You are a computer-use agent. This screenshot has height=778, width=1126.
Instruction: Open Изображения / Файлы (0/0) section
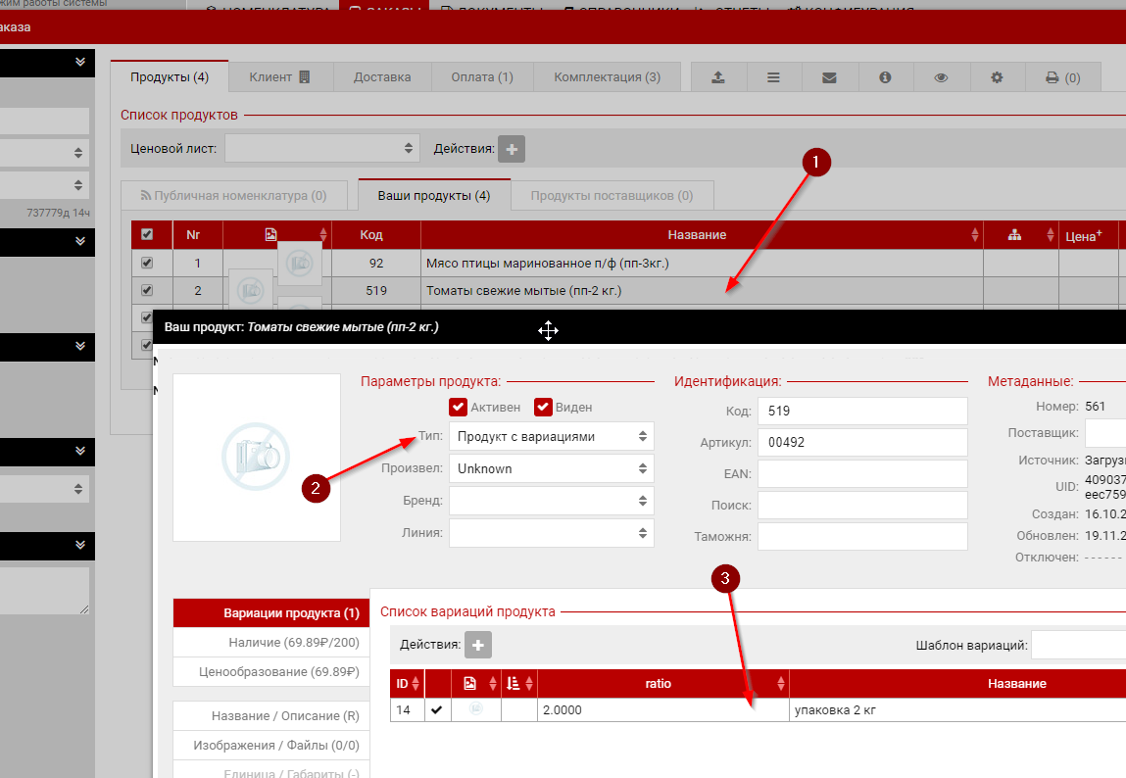coord(271,745)
